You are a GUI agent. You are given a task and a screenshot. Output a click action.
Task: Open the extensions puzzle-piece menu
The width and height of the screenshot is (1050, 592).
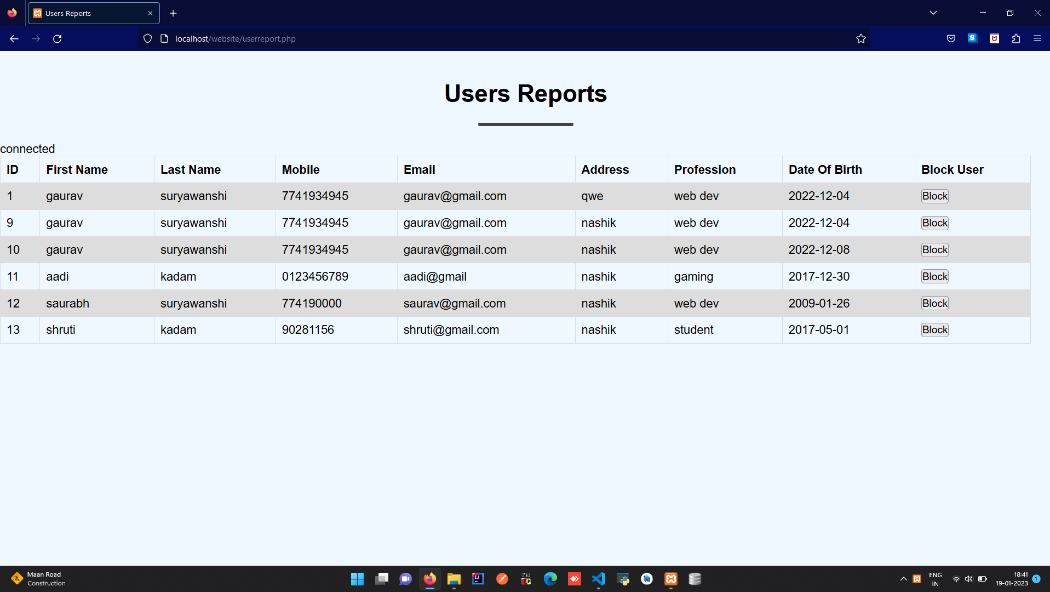pos(1016,38)
